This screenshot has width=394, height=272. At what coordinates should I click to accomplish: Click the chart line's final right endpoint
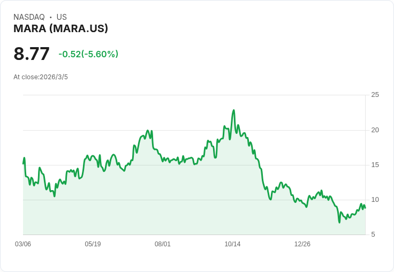(365, 208)
